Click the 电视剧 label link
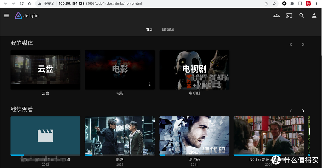The width and height of the screenshot is (322, 168). 194,93
